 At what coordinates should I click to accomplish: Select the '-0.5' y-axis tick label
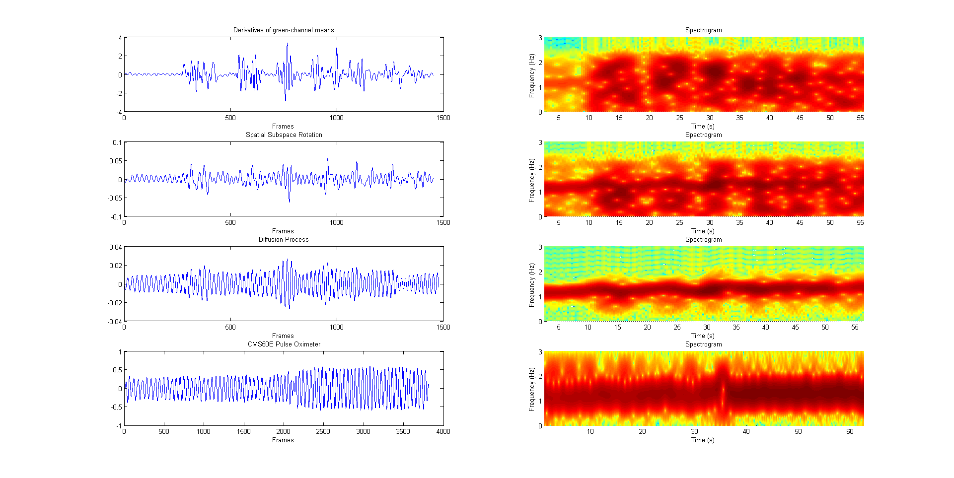click(116, 407)
